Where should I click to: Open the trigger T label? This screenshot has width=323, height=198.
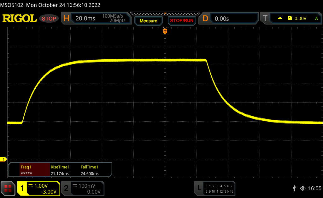click(265, 18)
